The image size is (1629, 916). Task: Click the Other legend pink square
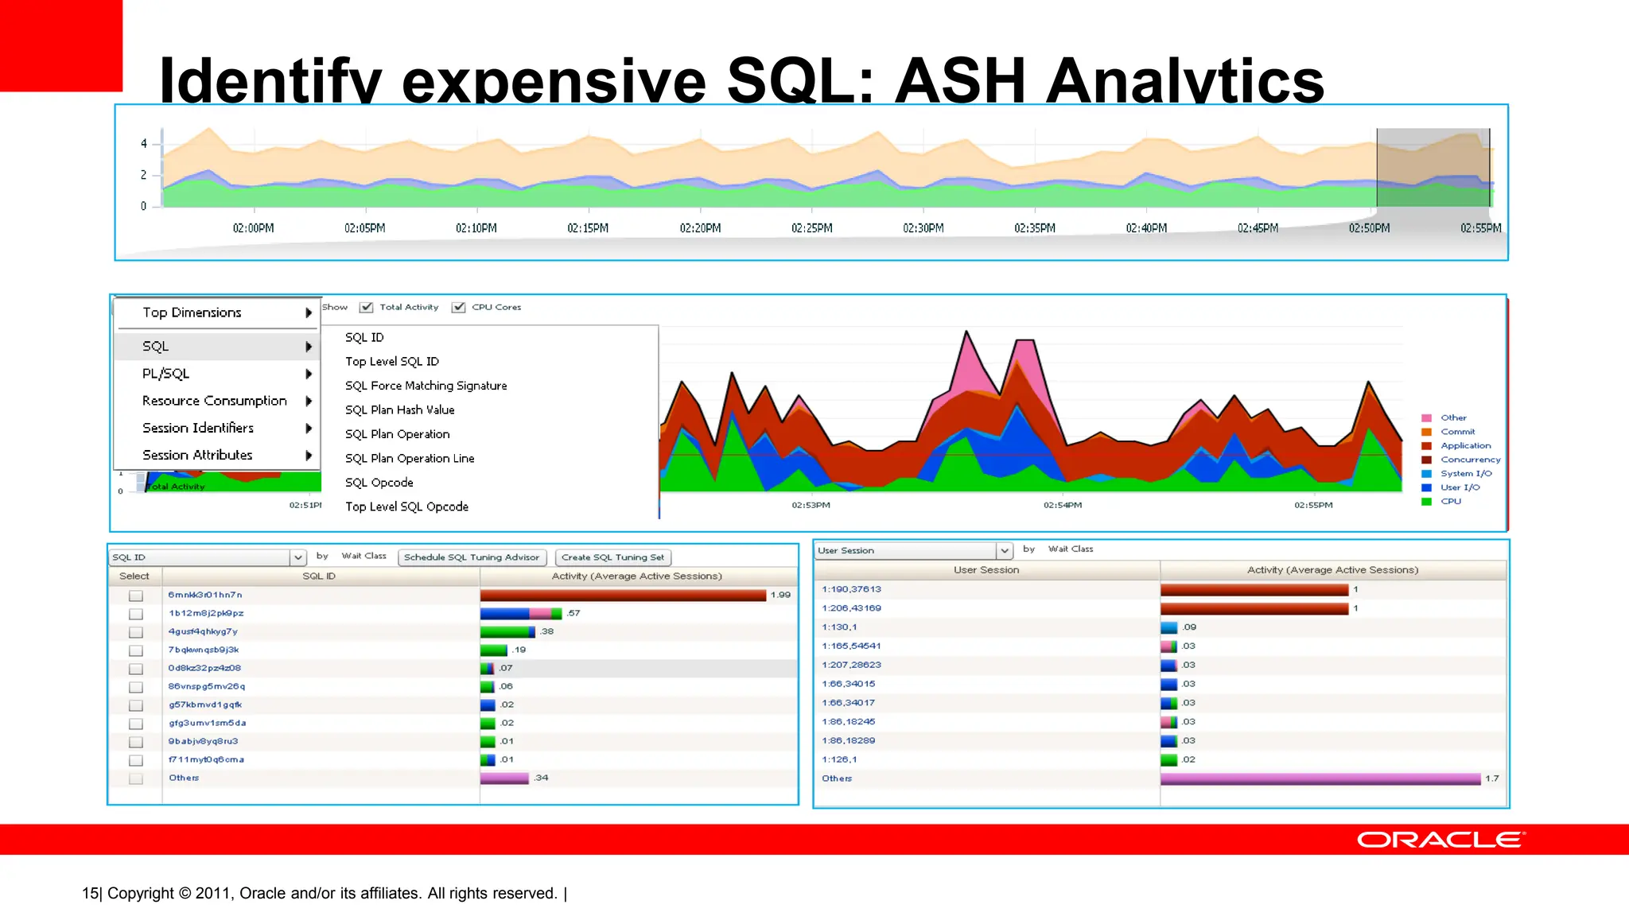point(1426,418)
